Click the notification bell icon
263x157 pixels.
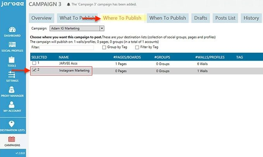(x=68, y=5)
